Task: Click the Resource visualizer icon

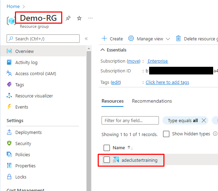Action: tap(9, 96)
